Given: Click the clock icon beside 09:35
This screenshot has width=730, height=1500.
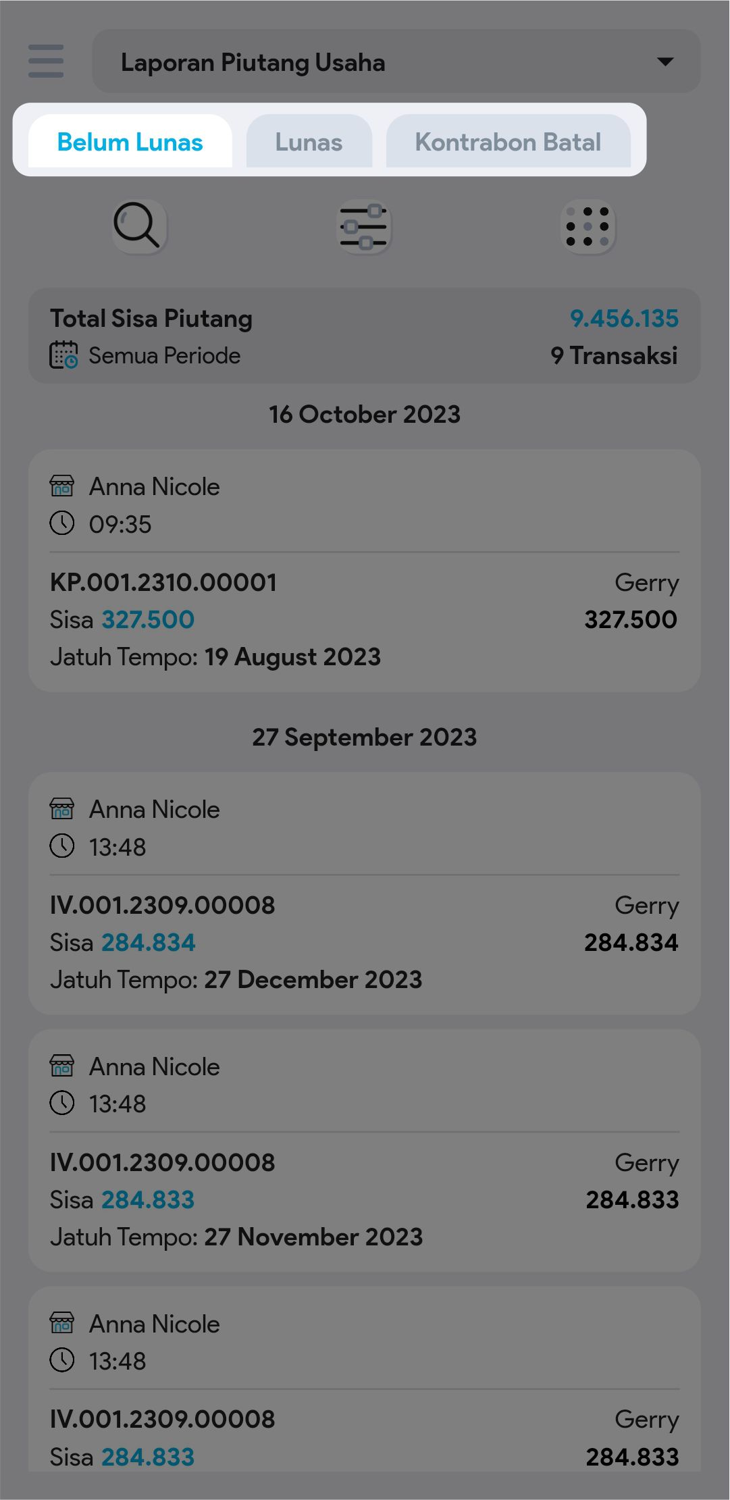Looking at the screenshot, I should [62, 523].
